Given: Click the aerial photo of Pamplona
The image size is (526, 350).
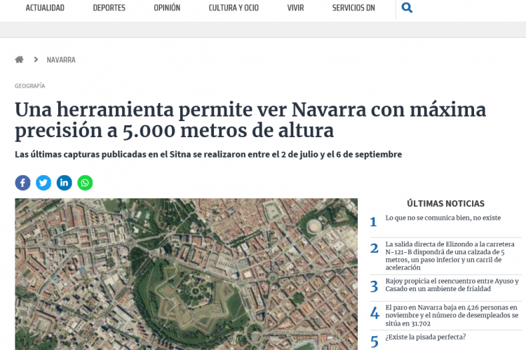Looking at the screenshot, I should pos(186,274).
